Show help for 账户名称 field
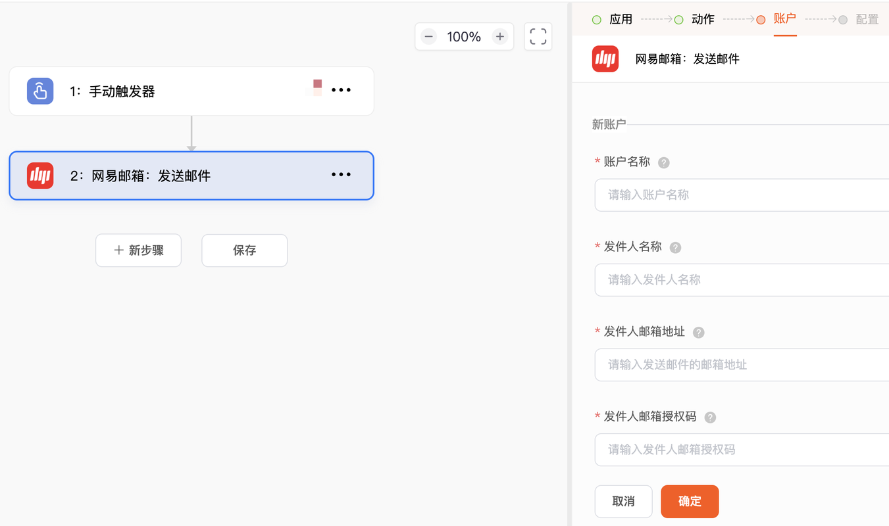This screenshot has width=889, height=526. pyautogui.click(x=664, y=162)
